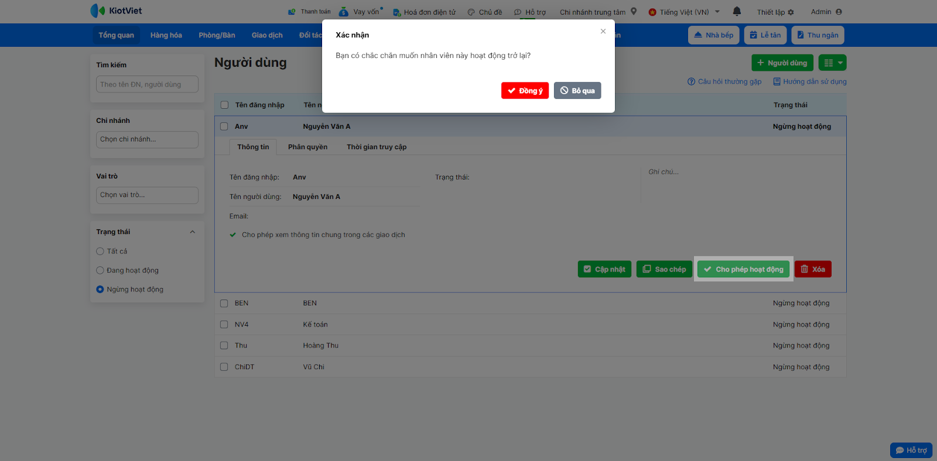Screen dimensions: 937x461
Task: Click the Tên đăng nhập column header
Action: point(259,105)
